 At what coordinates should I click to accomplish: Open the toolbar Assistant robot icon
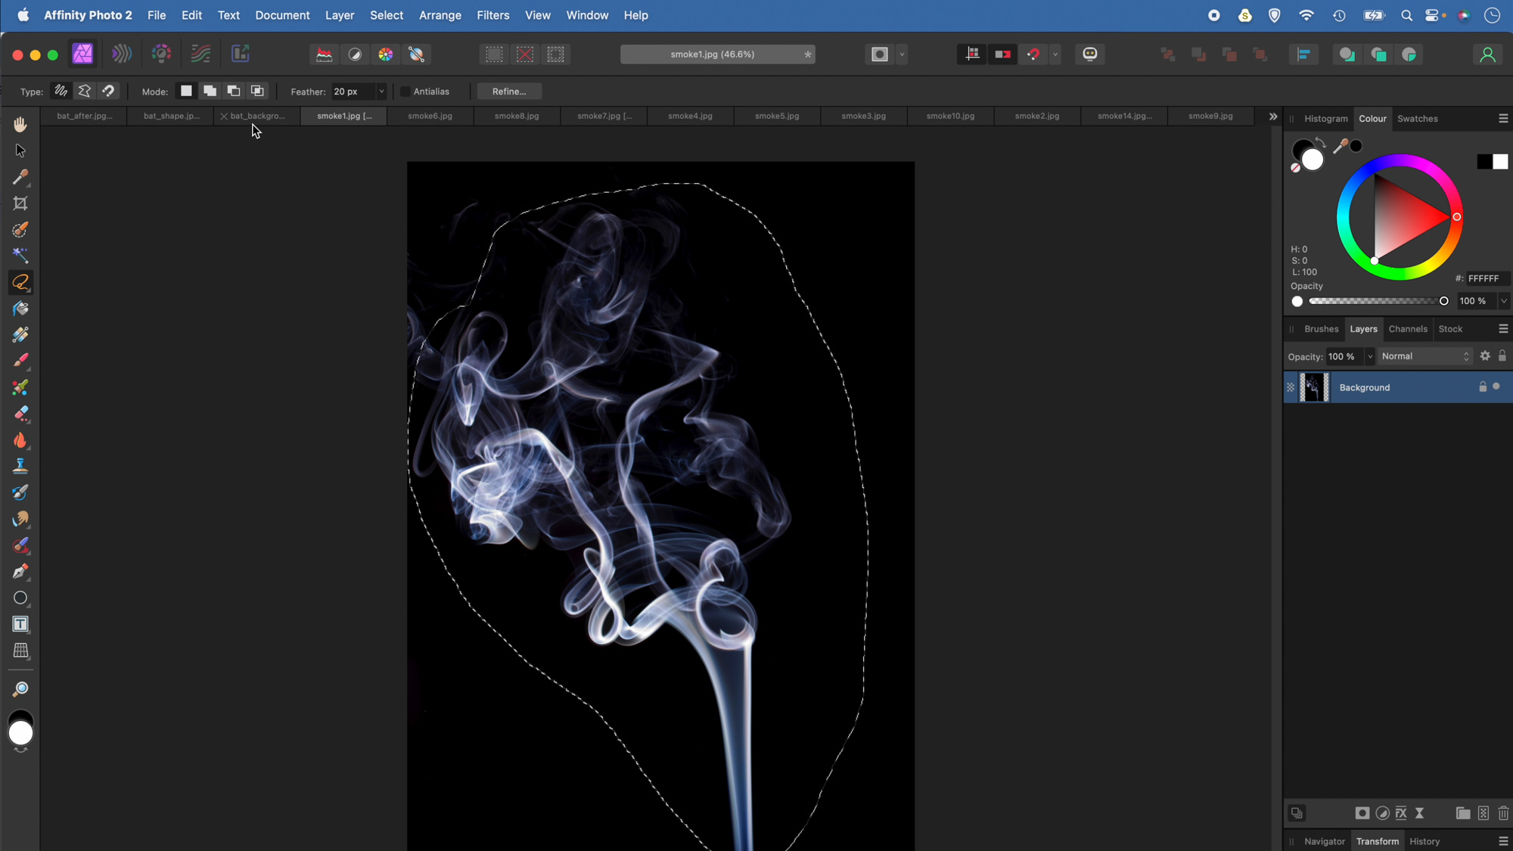coord(1090,54)
